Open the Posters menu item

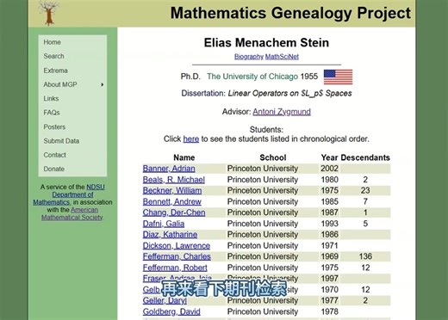pos(54,126)
